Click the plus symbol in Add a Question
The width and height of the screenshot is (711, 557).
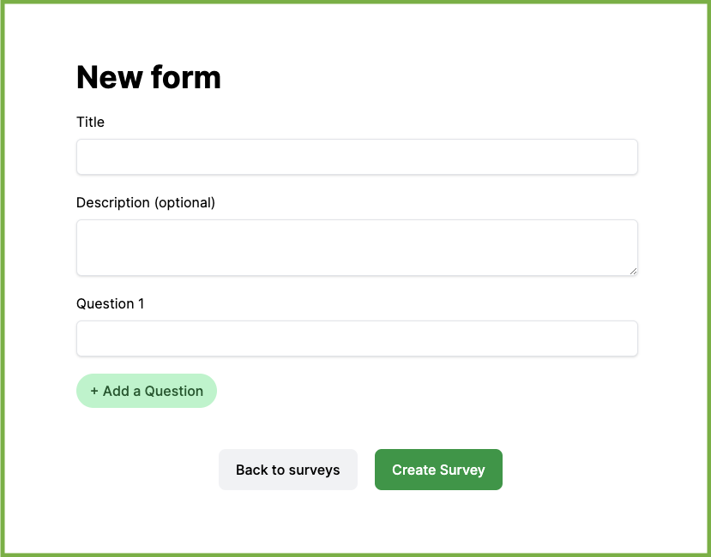click(94, 391)
